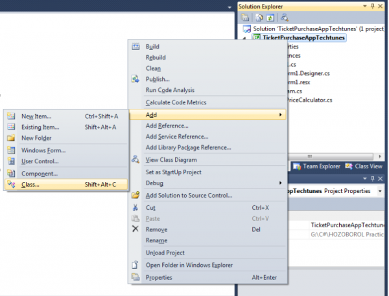
Task: Click the New Folder icon
Action: click(x=11, y=138)
